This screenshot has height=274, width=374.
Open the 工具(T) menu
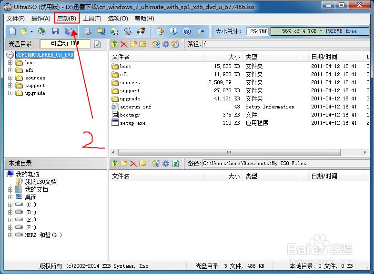tap(92, 19)
